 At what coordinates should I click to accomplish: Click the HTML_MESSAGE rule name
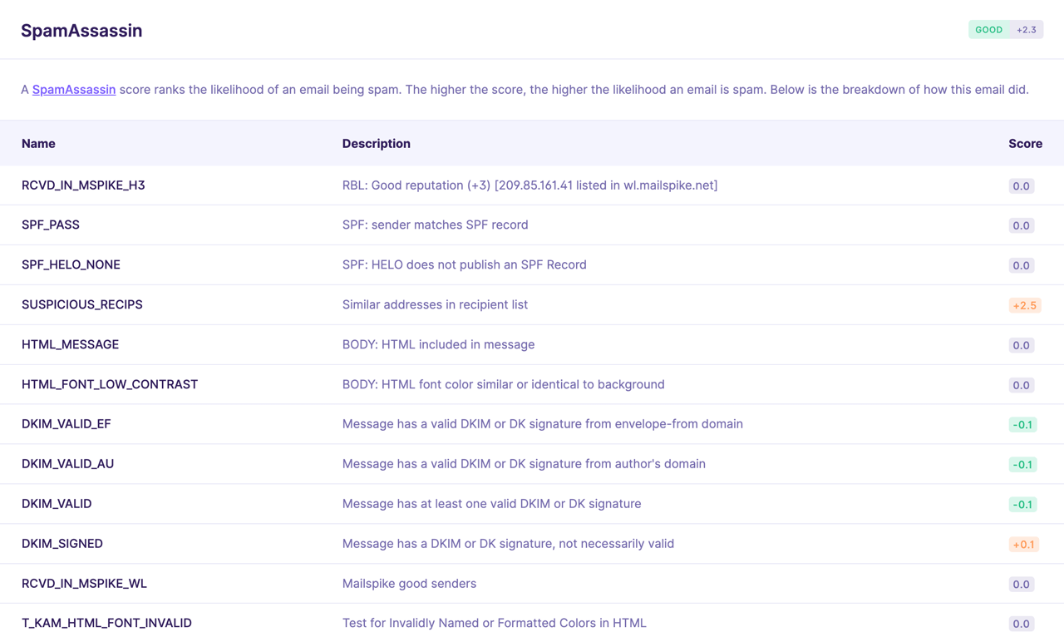pyautogui.click(x=70, y=344)
